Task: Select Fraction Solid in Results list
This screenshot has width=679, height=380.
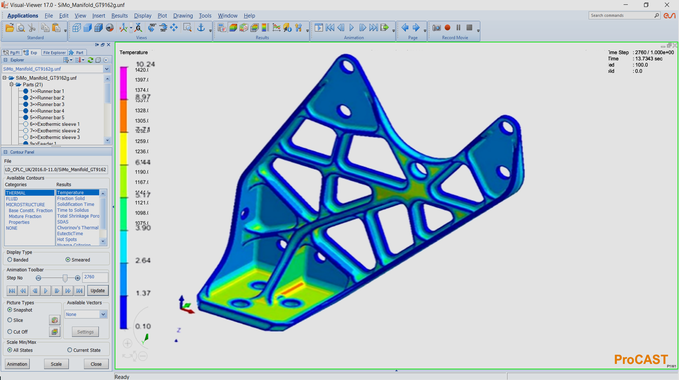Action: 71,199
